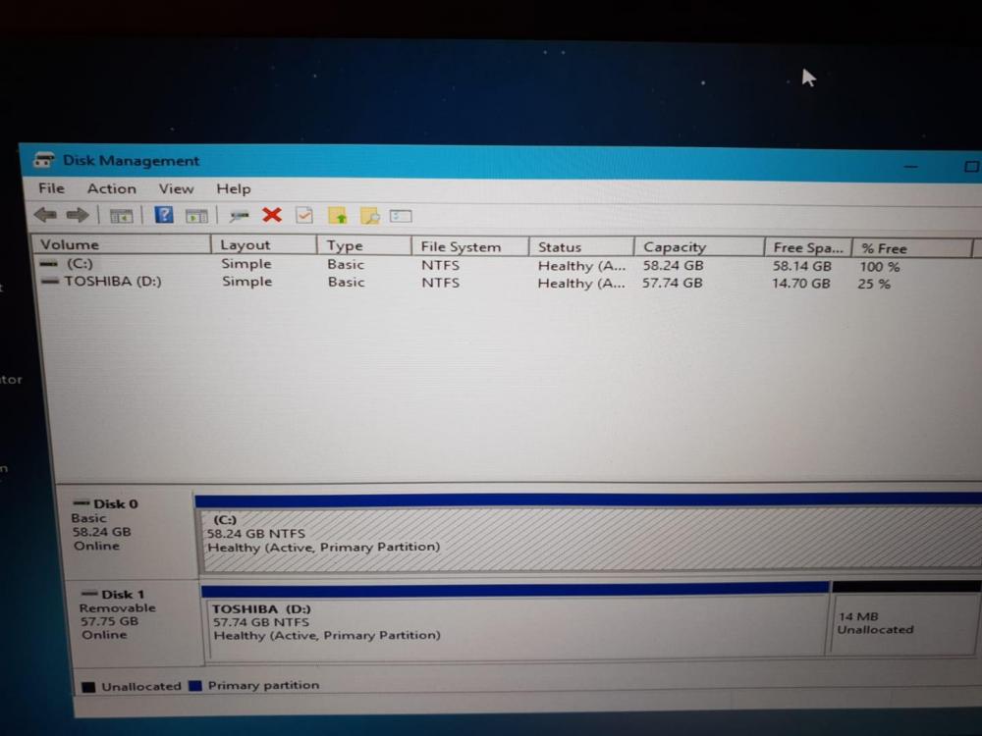The width and height of the screenshot is (982, 736).
Task: Click the checkmark Properties toolbar icon
Action: click(304, 215)
